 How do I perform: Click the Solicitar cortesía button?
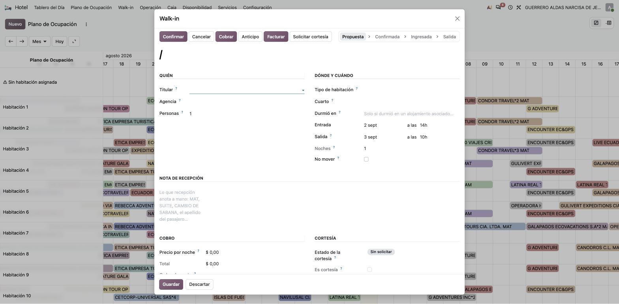[310, 37]
